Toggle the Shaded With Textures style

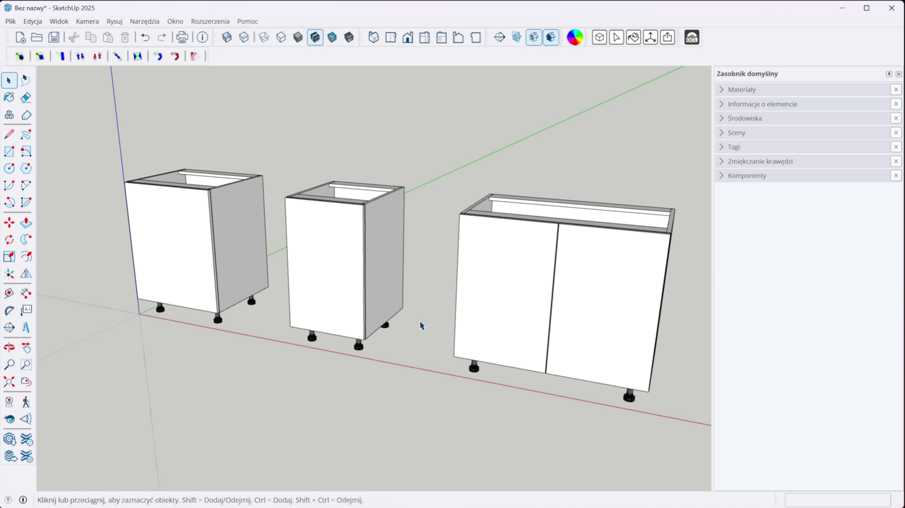(x=315, y=37)
